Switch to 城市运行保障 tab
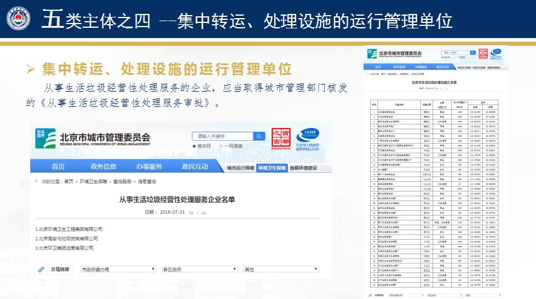This screenshot has width=536, height=299. coord(241,168)
